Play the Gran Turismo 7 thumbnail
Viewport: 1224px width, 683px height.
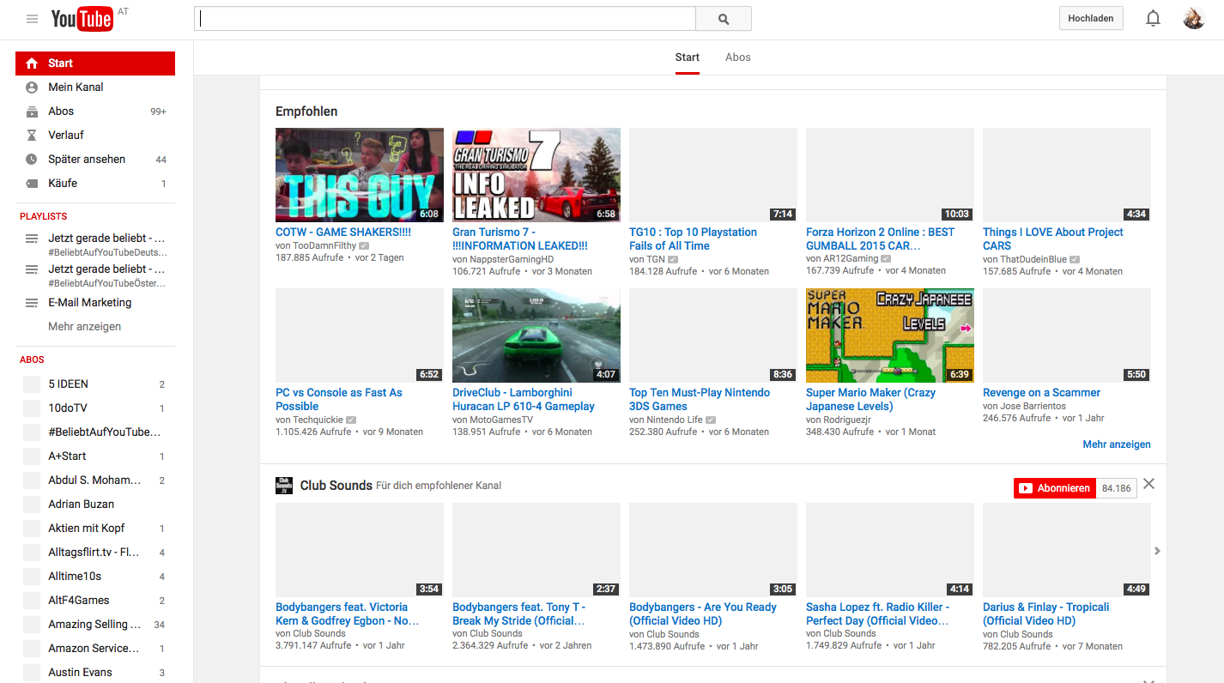(x=536, y=175)
